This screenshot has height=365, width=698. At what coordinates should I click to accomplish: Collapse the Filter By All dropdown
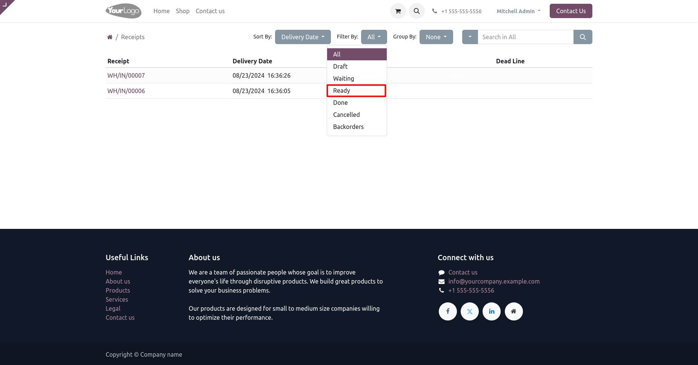(374, 37)
